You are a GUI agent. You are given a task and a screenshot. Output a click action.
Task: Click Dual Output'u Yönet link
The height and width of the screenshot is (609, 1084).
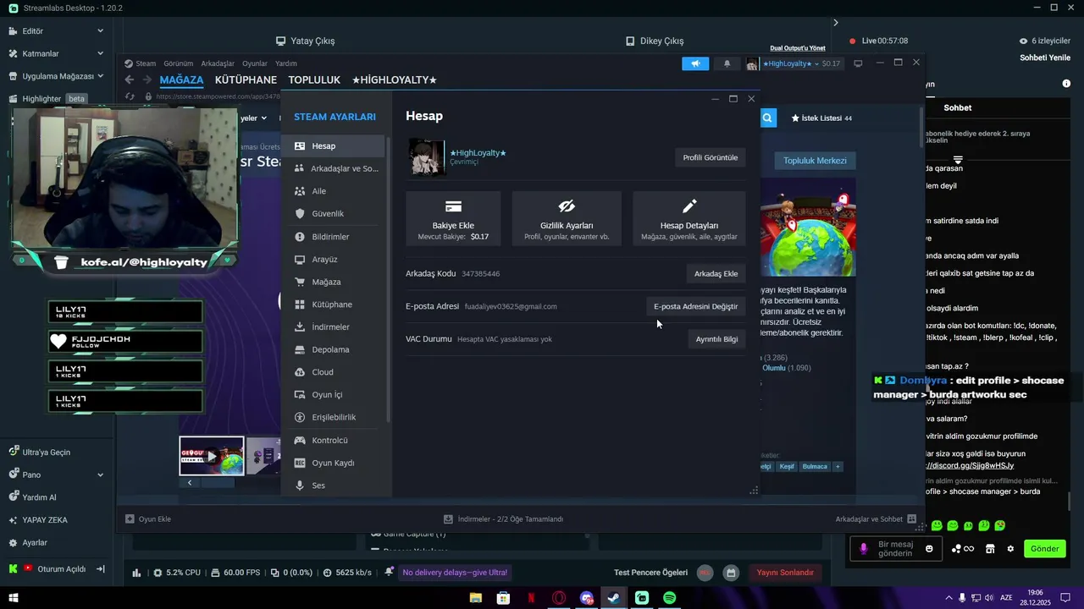[x=798, y=48]
